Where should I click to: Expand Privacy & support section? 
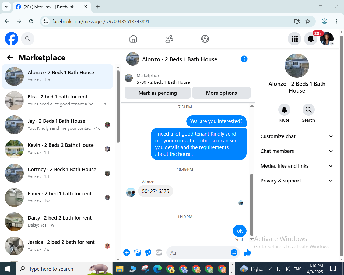pos(297,181)
